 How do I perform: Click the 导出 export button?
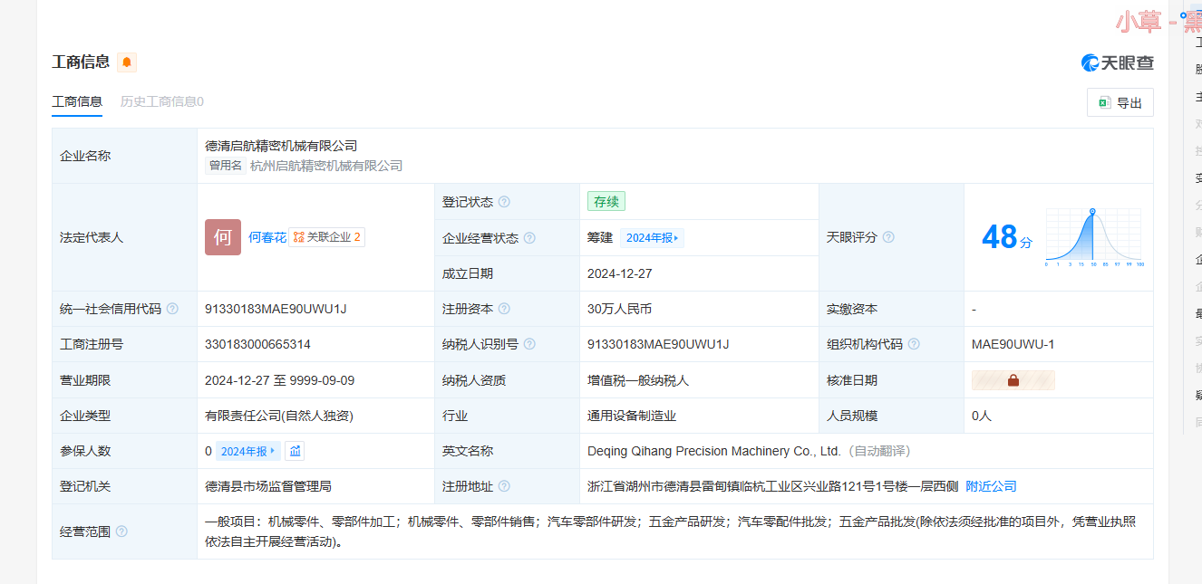pyautogui.click(x=1120, y=103)
